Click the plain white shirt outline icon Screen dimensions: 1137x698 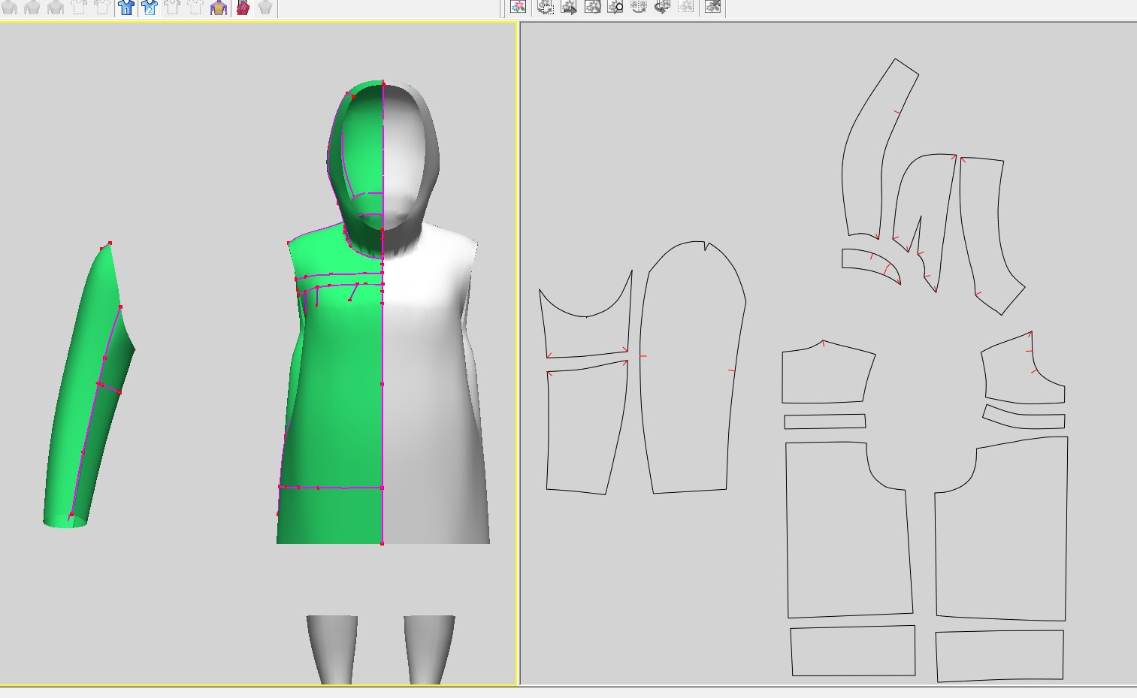pyautogui.click(x=172, y=8)
